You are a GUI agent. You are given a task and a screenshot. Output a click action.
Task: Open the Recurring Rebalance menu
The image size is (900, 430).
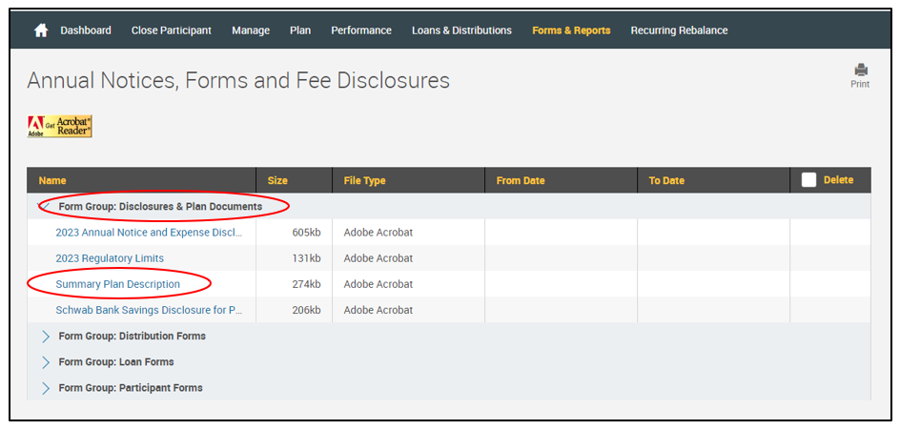pos(679,31)
